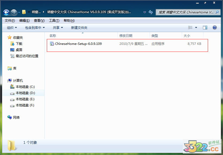This screenshot has width=223, height=155.
Task: Click the 桌面 monitor icon
Action: (12, 50)
